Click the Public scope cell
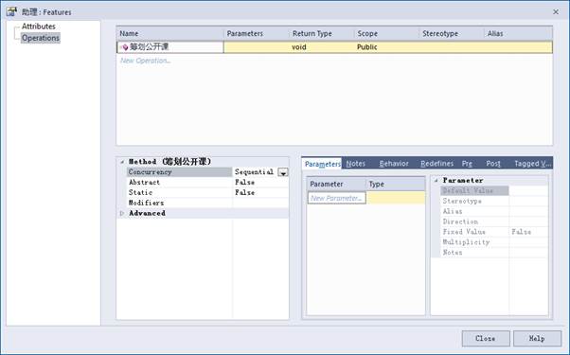The width and height of the screenshot is (570, 355). (366, 47)
